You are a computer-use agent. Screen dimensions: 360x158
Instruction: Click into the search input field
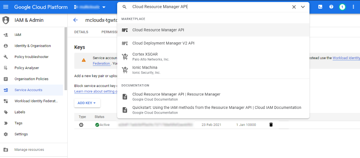coord(208,7)
